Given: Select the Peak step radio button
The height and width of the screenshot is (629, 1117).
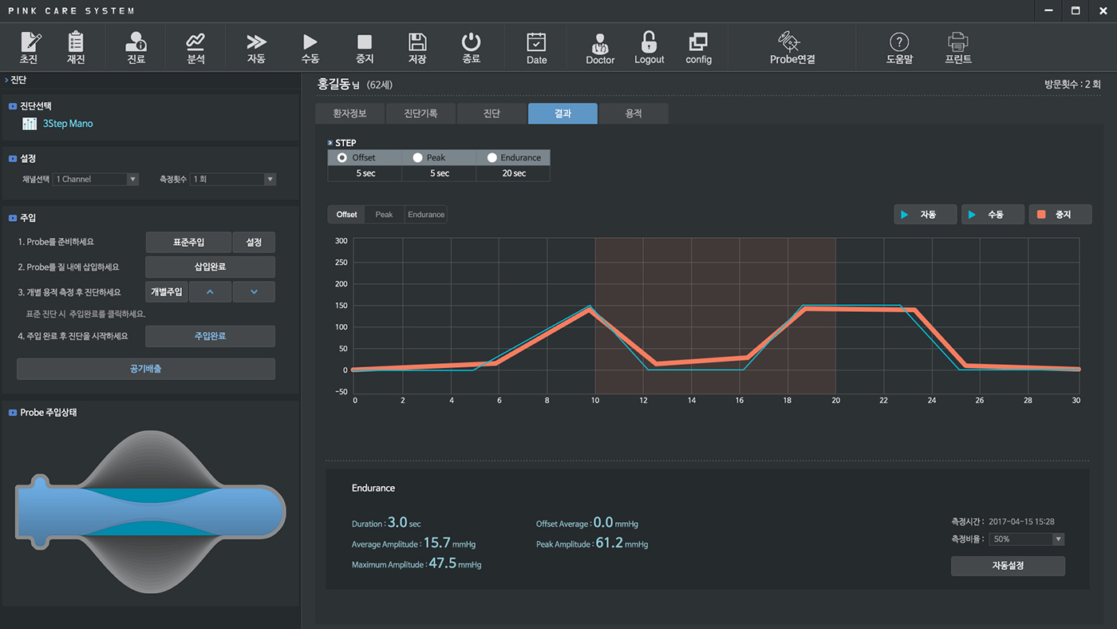Looking at the screenshot, I should point(417,157).
